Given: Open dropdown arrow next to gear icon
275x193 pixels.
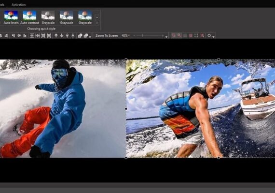Looking at the screenshot, I should pos(213,37).
